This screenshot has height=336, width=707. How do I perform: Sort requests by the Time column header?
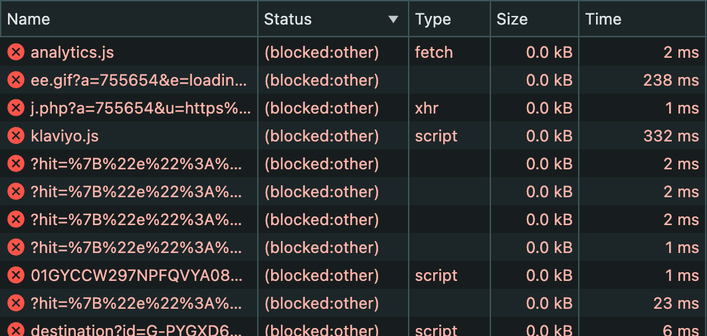[603, 19]
